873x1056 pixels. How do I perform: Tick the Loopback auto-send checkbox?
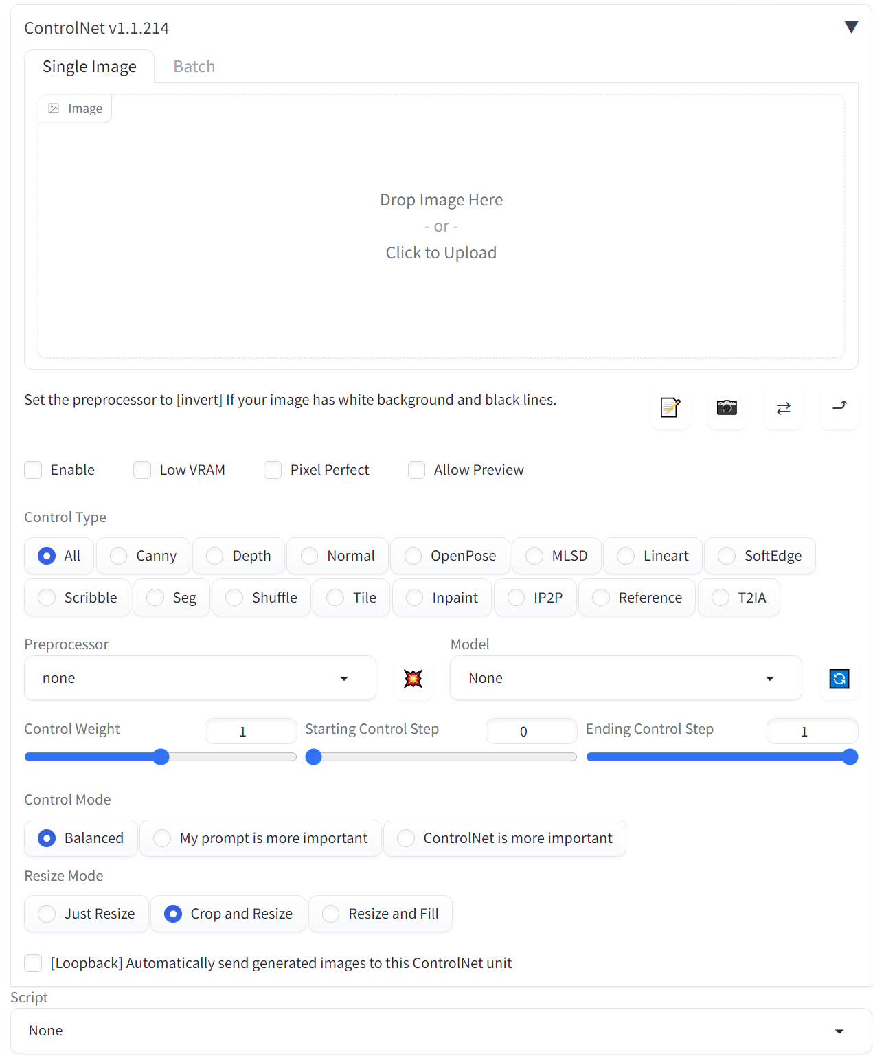(x=33, y=963)
